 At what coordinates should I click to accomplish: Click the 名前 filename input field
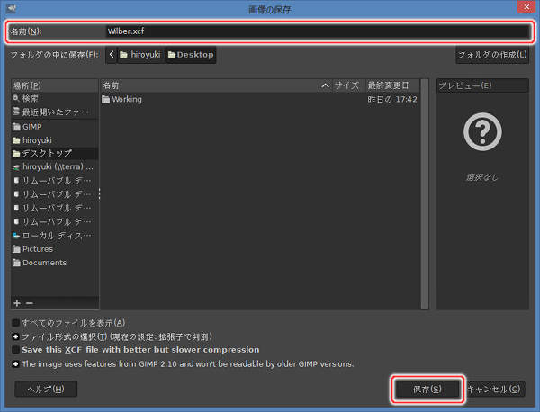(x=317, y=31)
